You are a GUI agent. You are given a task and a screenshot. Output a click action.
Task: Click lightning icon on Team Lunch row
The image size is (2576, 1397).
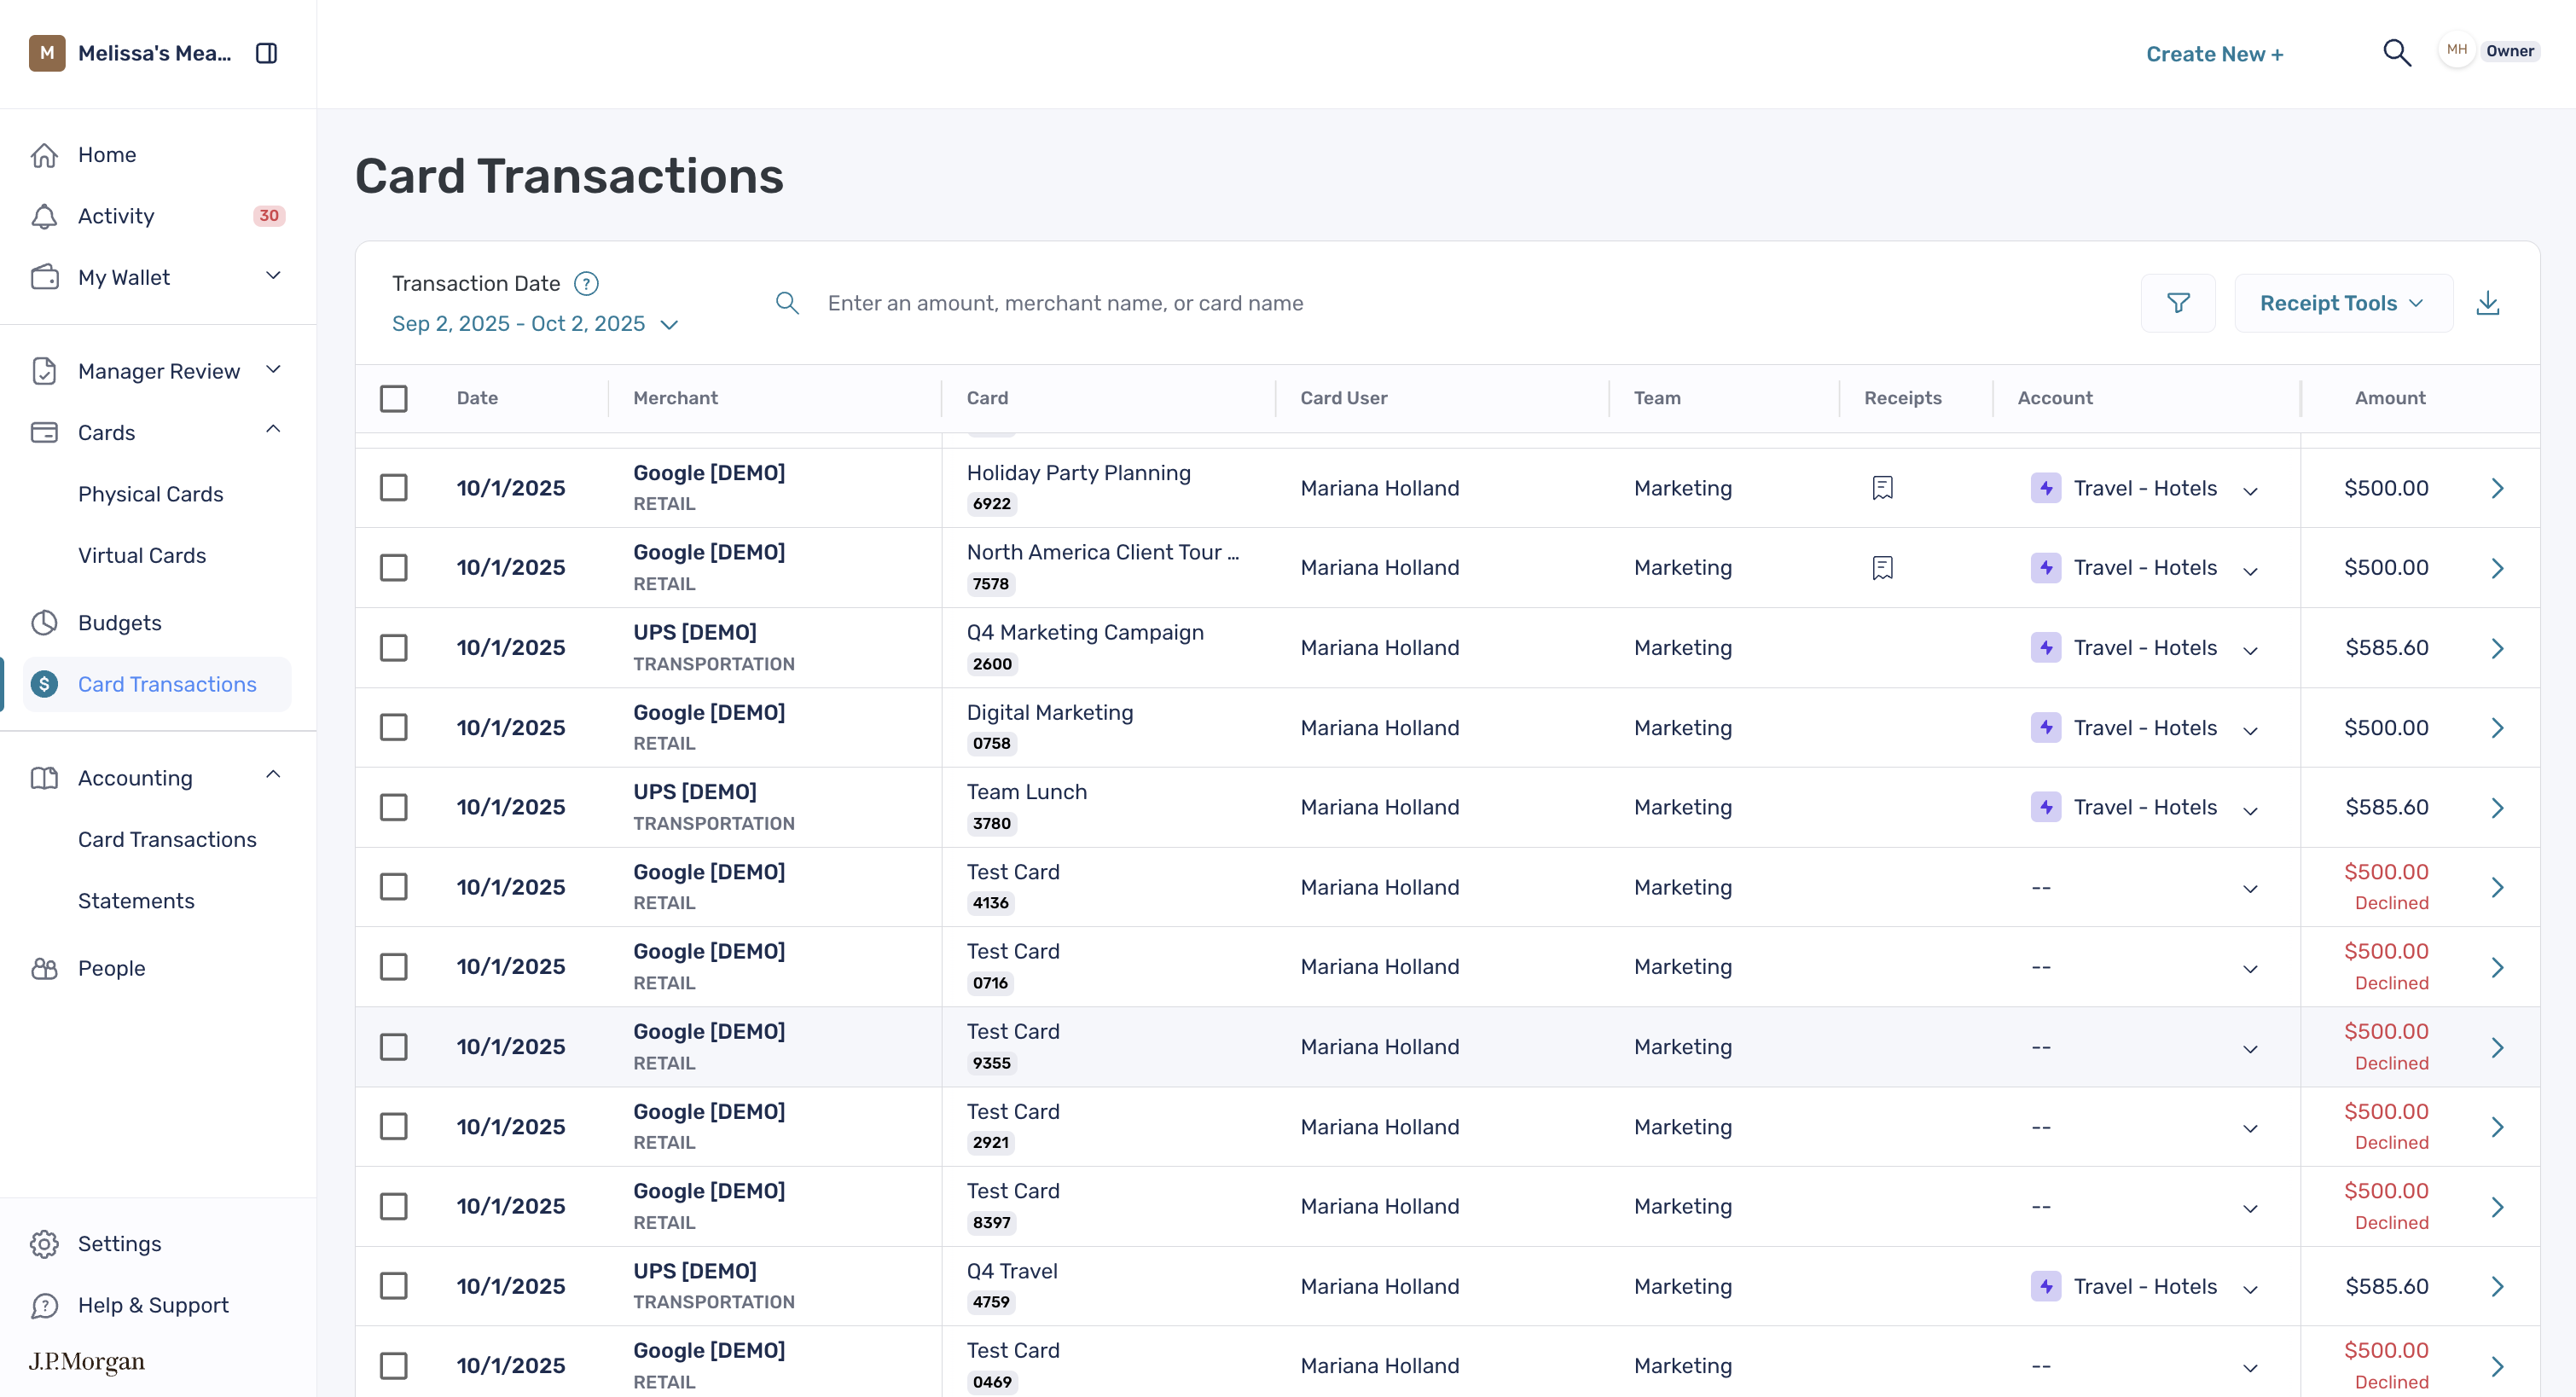point(2046,807)
